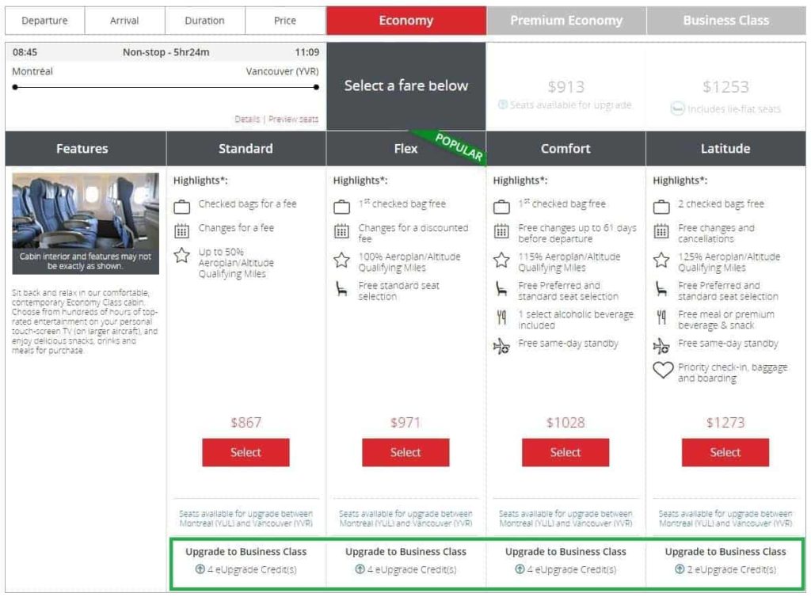This screenshot has width=811, height=597.
Task: Switch to the Premium Economy tab
Action: (x=566, y=21)
